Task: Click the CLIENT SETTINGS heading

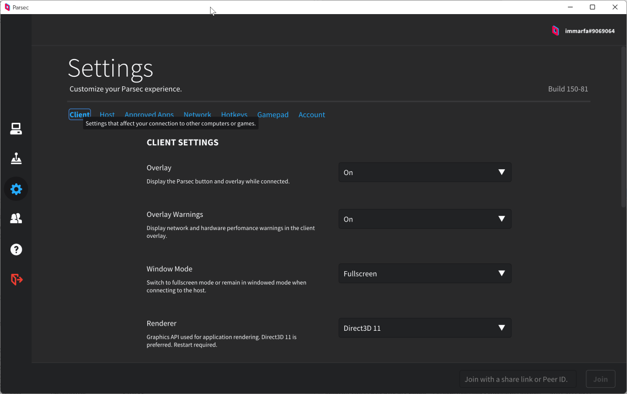Action: [x=182, y=142]
